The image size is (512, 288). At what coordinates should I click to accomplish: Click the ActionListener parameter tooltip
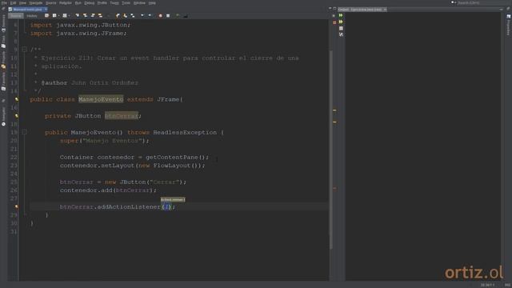[173, 199]
